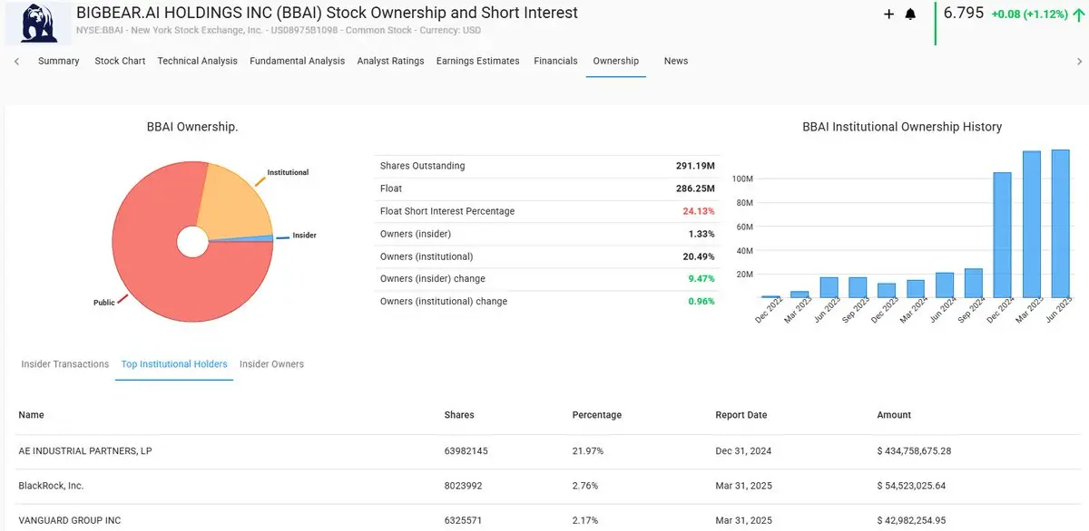Screen dimensions: 1089x531
Task: Select the Ownership tab
Action: coord(615,61)
